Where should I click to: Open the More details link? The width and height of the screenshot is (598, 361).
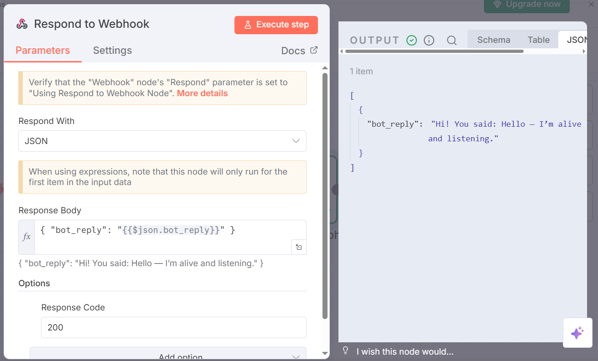202,93
